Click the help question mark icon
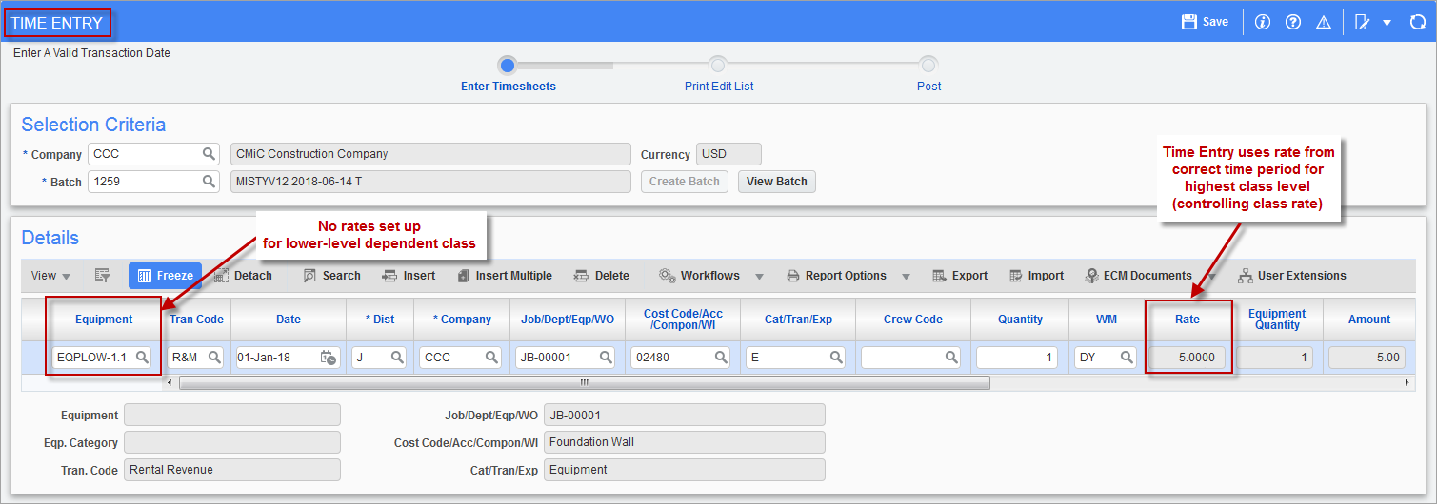Viewport: 1437px width, 504px height. point(1292,22)
